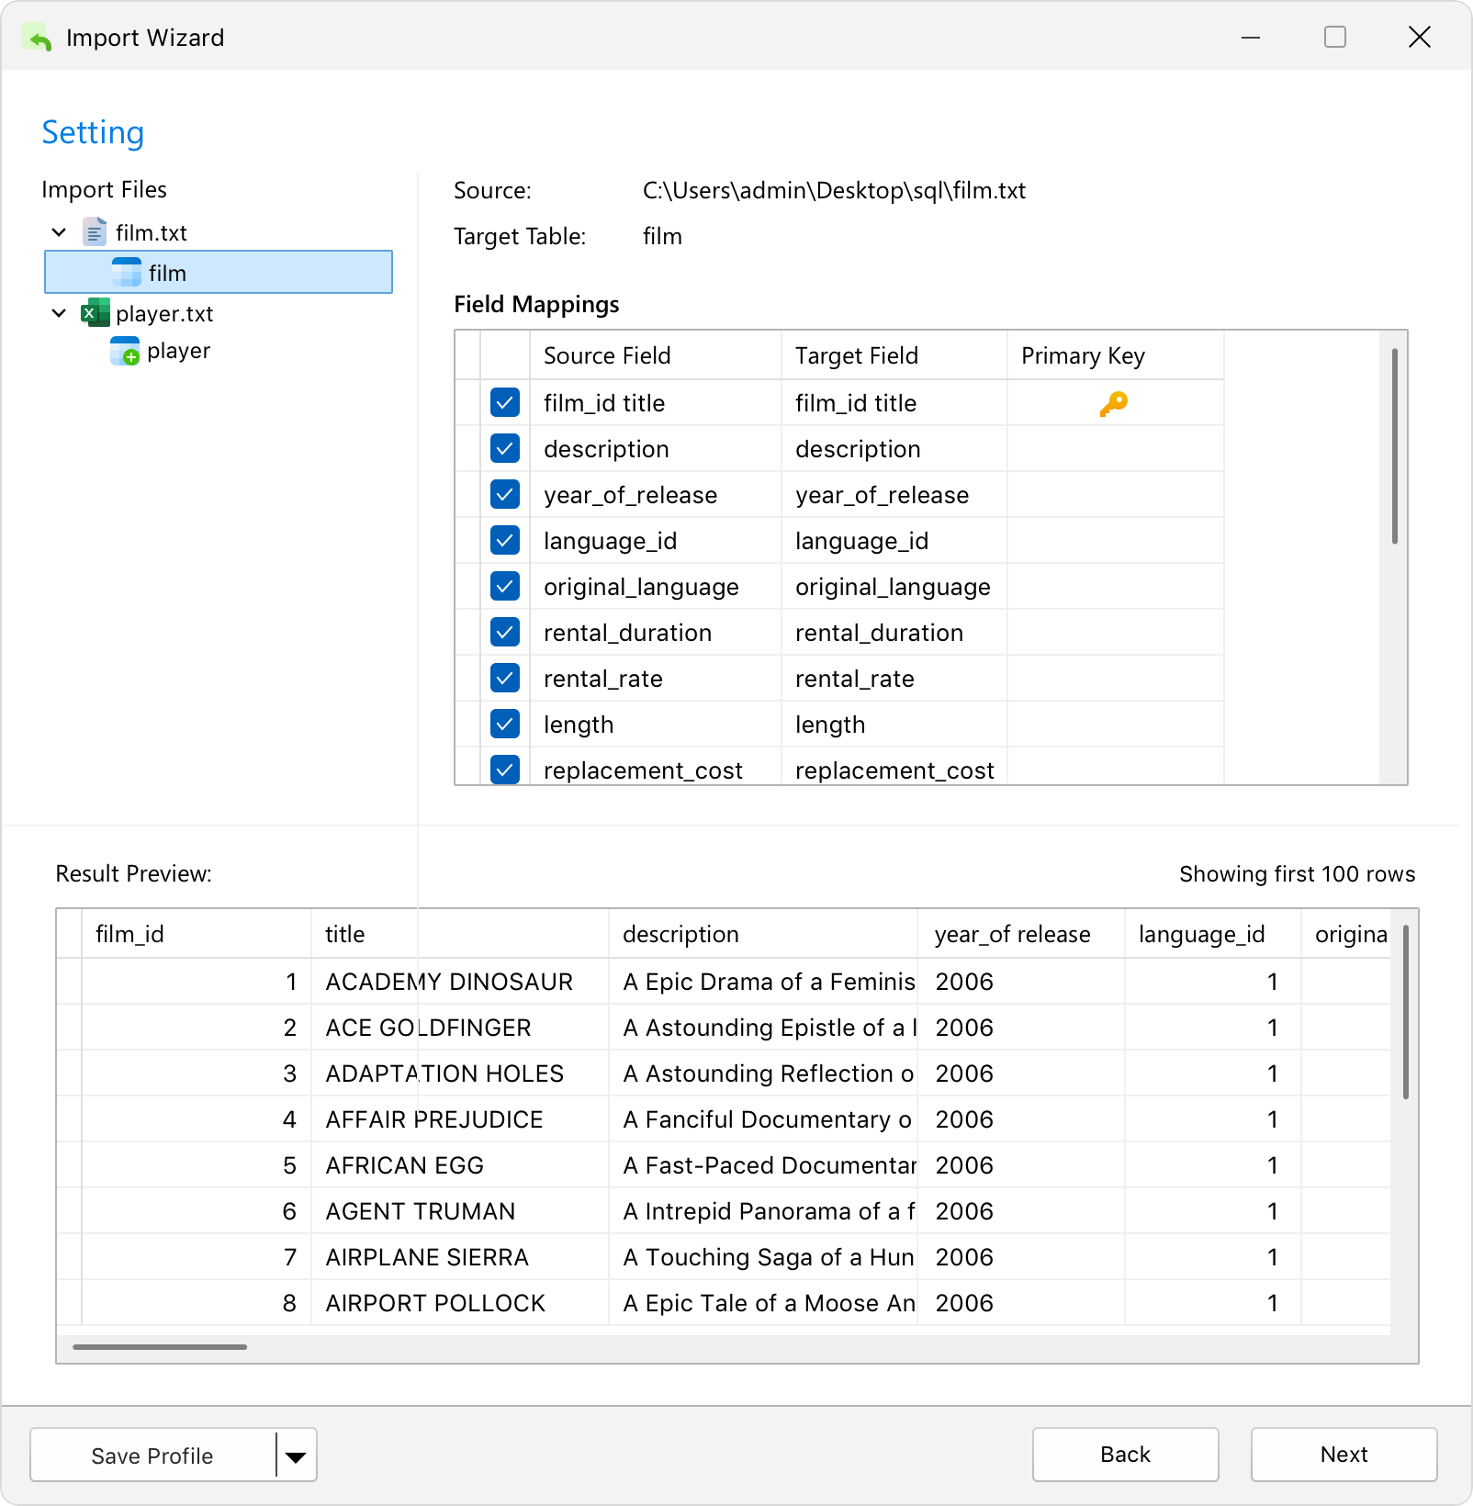Uncheck the rental_duration field checkbox
Image resolution: width=1473 pixels, height=1506 pixels.
click(505, 632)
